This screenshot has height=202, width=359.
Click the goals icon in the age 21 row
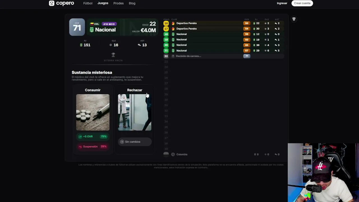(265, 50)
